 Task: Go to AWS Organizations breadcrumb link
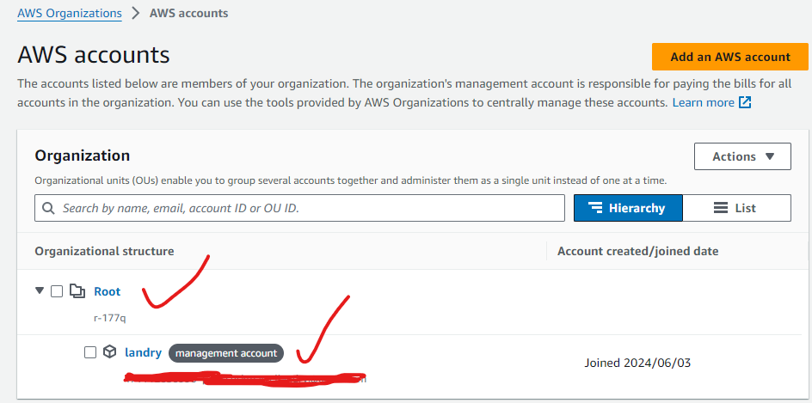point(70,14)
